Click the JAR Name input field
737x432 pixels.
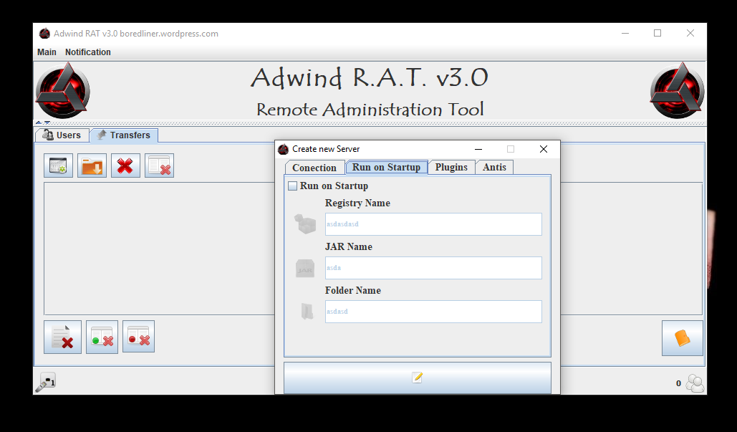click(433, 268)
